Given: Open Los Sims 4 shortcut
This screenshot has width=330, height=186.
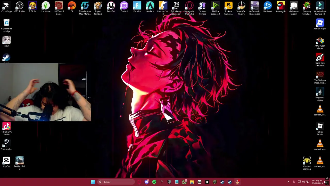Looking at the screenshot, I should 46,7.
